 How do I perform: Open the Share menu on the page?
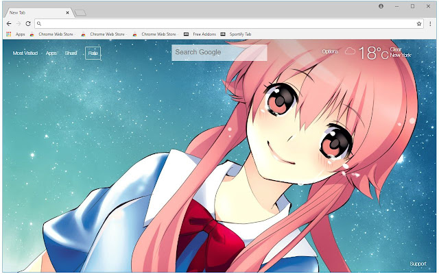pyautogui.click(x=71, y=53)
